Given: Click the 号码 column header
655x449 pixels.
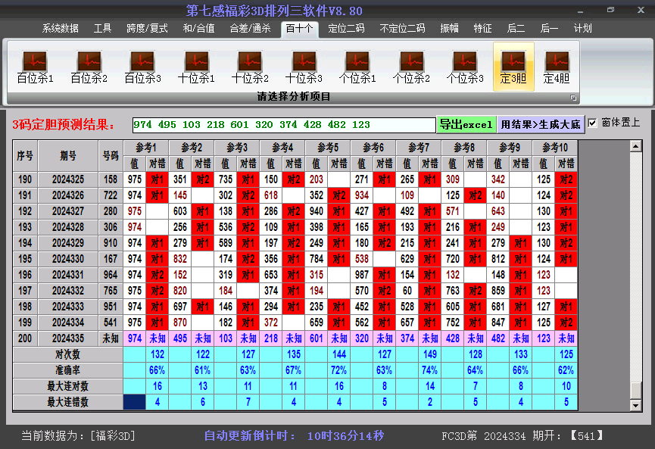Looking at the screenshot, I should 111,156.
